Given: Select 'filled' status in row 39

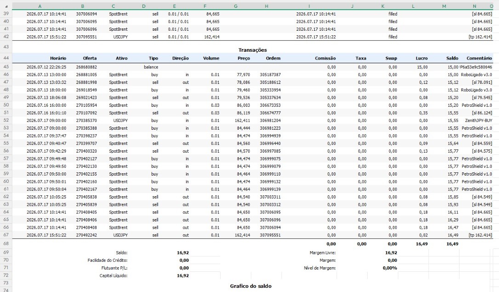Looking at the screenshot, I should point(393,14).
